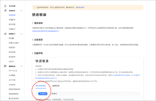Image resolution: width=156 pixels, height=101 pixels.
Task: Open the 移动体验标准 help link
Action: [46, 31]
